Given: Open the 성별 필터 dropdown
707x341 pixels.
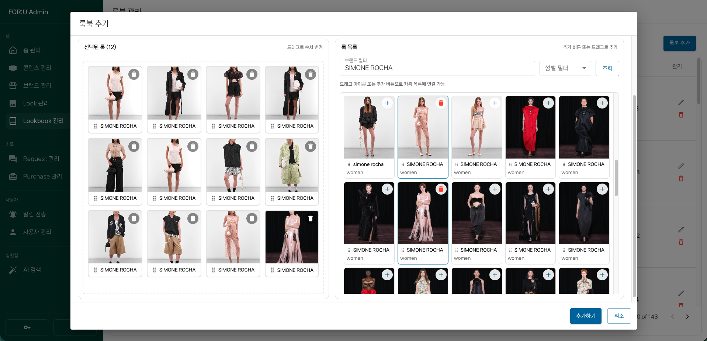Looking at the screenshot, I should (561, 68).
